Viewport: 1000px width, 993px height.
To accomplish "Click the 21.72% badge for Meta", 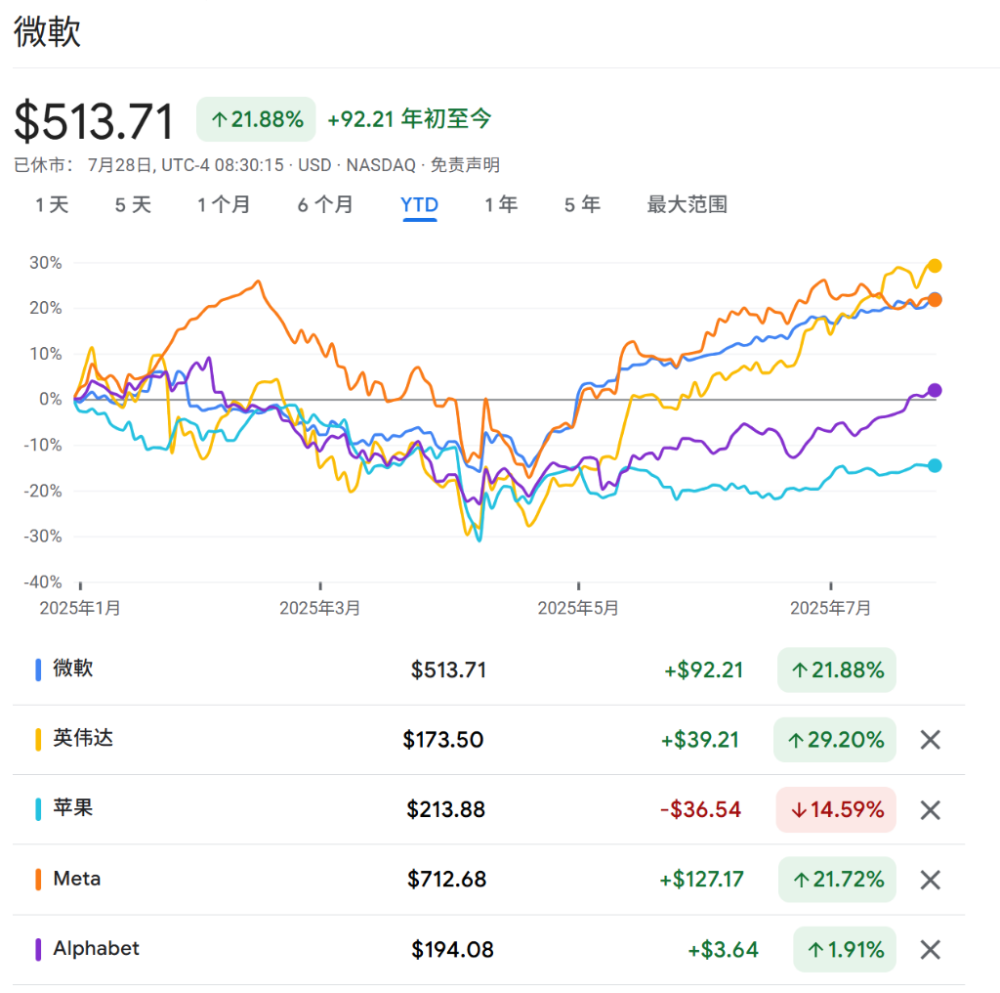I will coord(837,880).
